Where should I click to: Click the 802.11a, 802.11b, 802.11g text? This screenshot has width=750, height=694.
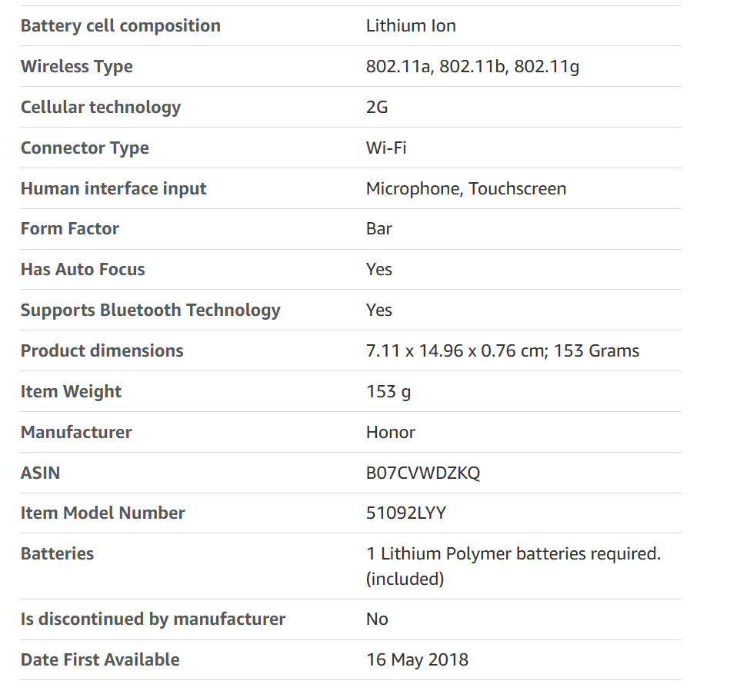[x=472, y=66]
